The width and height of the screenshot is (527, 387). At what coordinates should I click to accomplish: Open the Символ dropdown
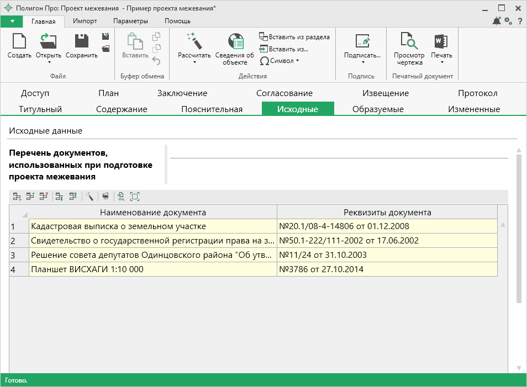coord(297,61)
